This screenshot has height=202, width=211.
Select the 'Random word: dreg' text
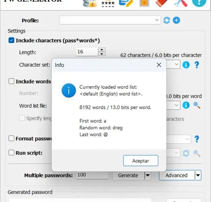pyautogui.click(x=101, y=128)
